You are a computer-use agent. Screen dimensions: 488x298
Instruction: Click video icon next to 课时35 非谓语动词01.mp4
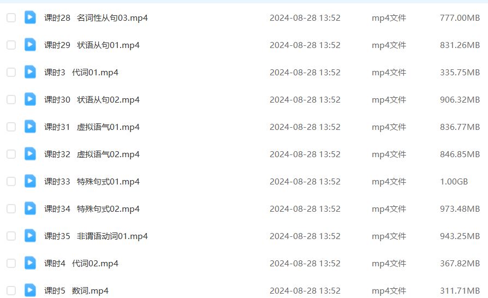pos(30,236)
